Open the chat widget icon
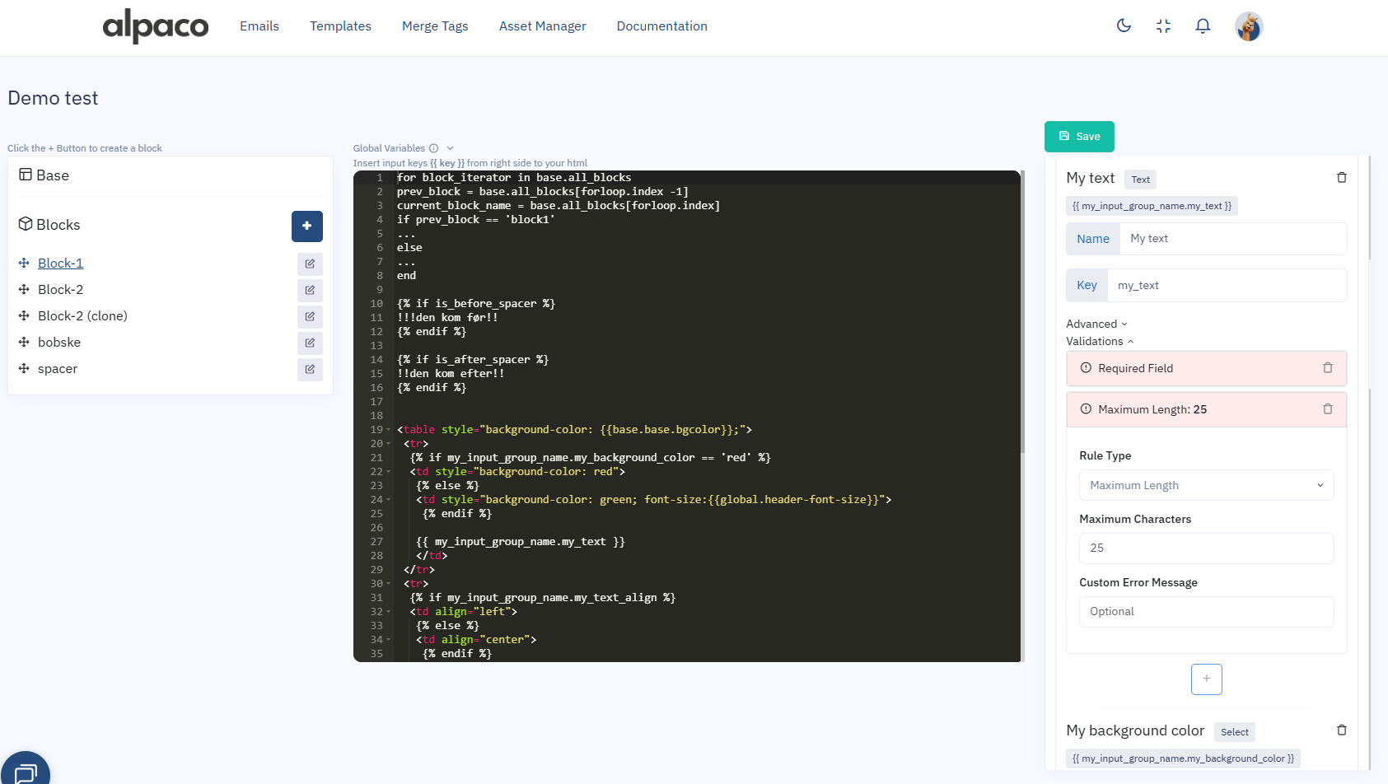Image resolution: width=1388 pixels, height=784 pixels. coord(25,773)
